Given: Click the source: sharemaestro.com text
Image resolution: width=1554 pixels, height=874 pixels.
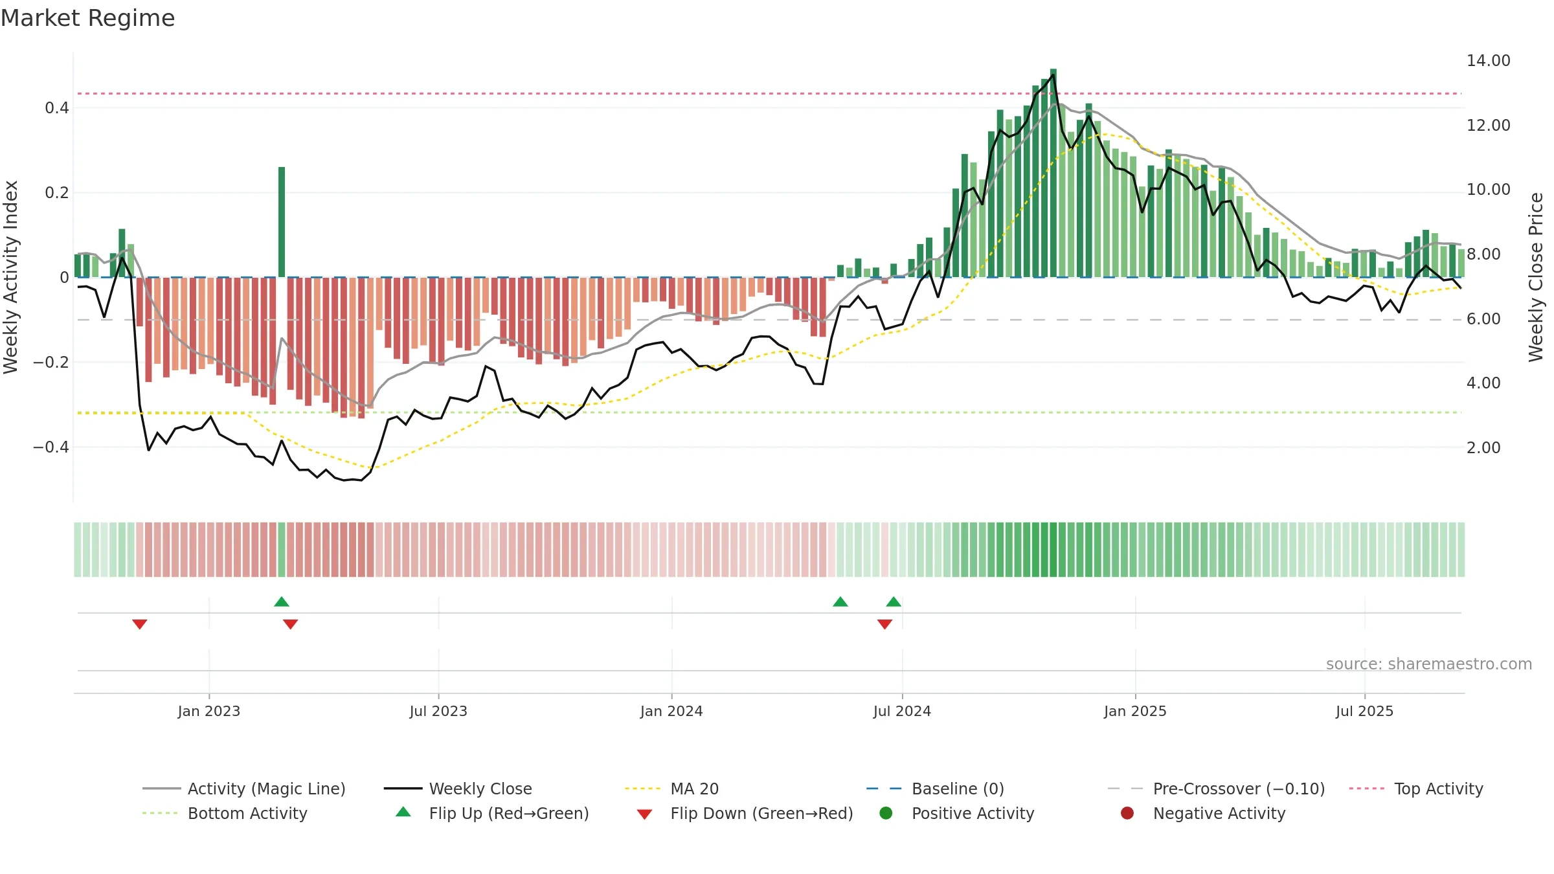Looking at the screenshot, I should pyautogui.click(x=1429, y=664).
